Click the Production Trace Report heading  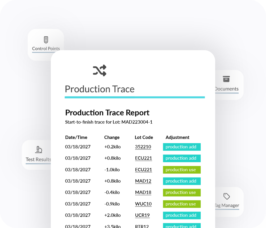pyautogui.click(x=107, y=113)
